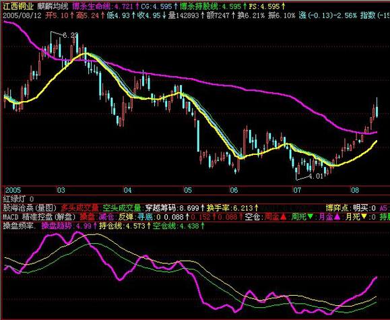390x320 pixels.
Task: Select month 03 on the time axis
Action: (61, 190)
